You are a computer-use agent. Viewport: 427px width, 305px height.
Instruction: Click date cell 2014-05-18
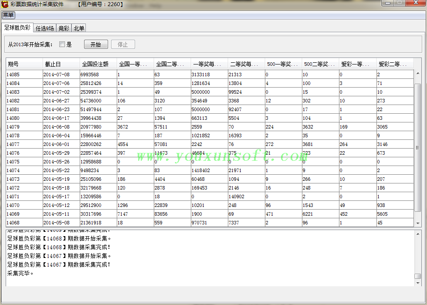pyautogui.click(x=61, y=188)
